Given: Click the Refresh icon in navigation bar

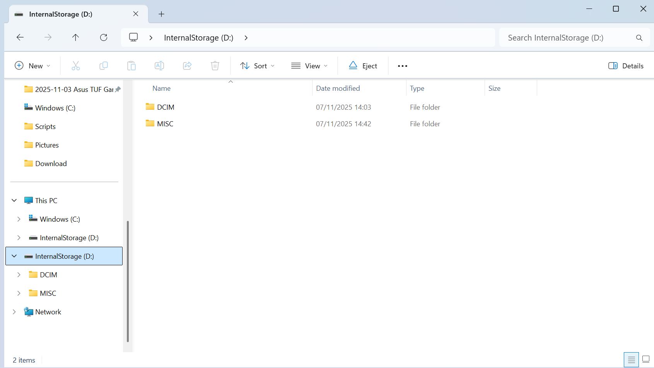Looking at the screenshot, I should pos(104,37).
